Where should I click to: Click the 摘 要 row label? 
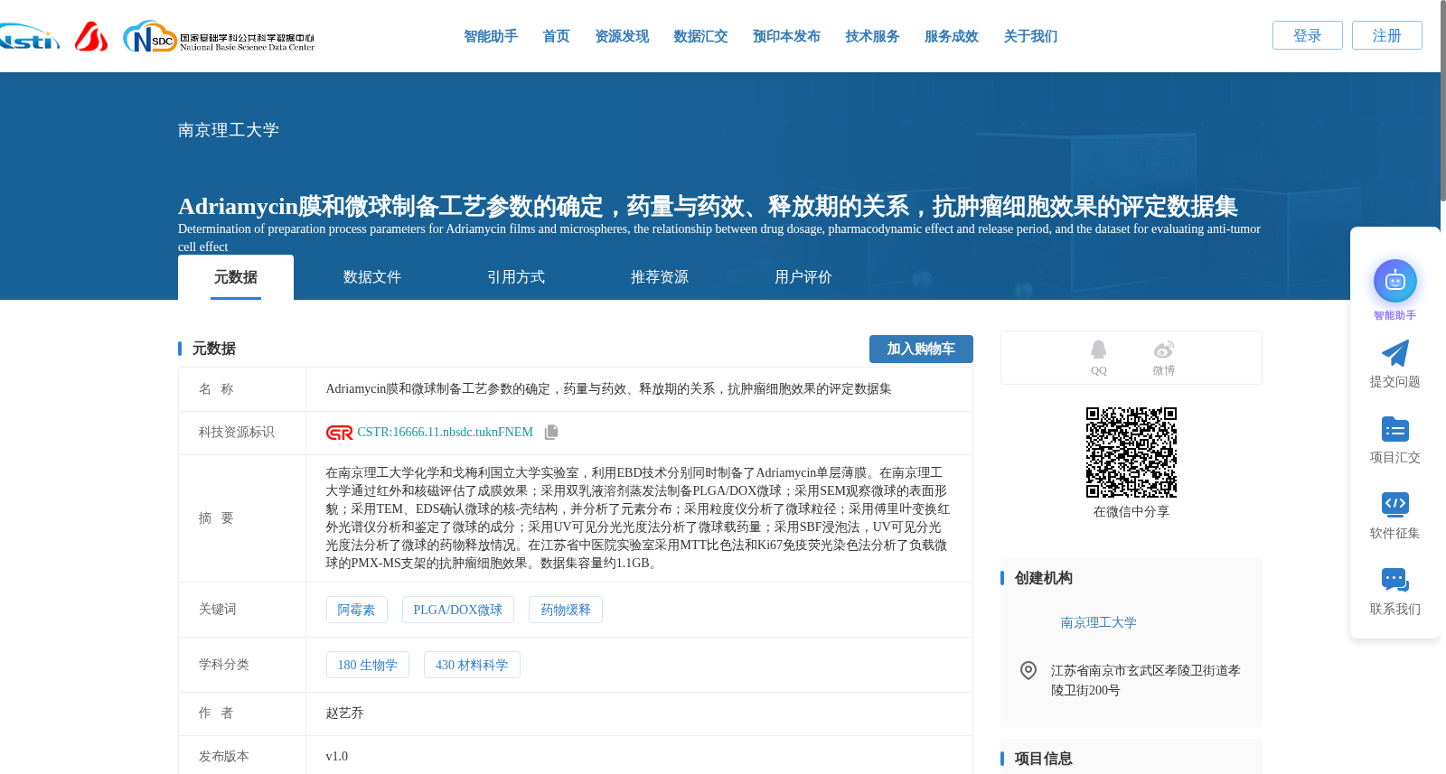point(216,518)
